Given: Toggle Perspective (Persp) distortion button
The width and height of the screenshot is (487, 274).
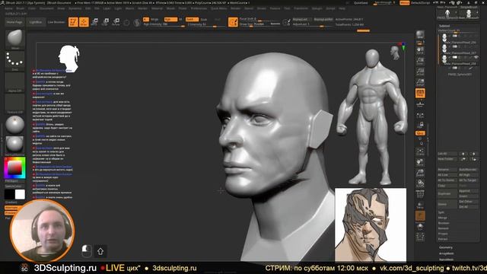Looking at the screenshot, I should [420, 93].
